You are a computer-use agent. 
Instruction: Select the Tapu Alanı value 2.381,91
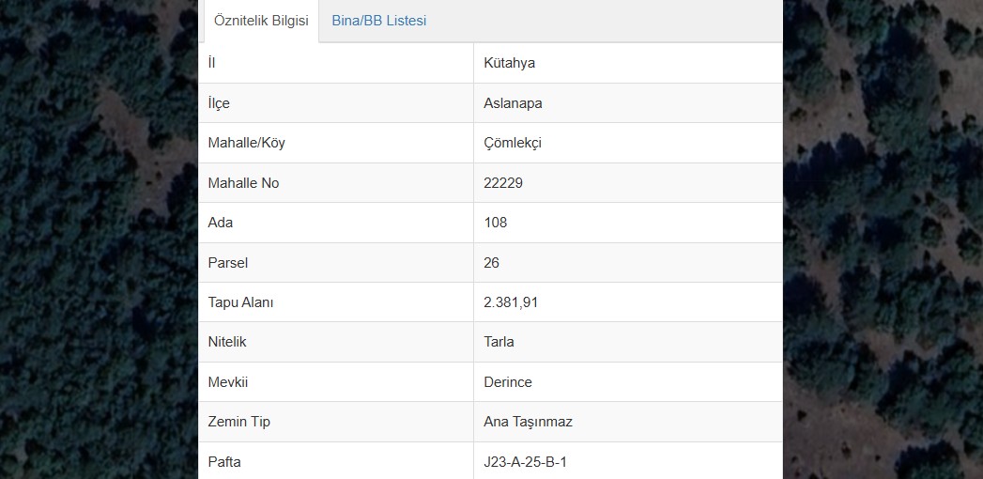click(511, 302)
